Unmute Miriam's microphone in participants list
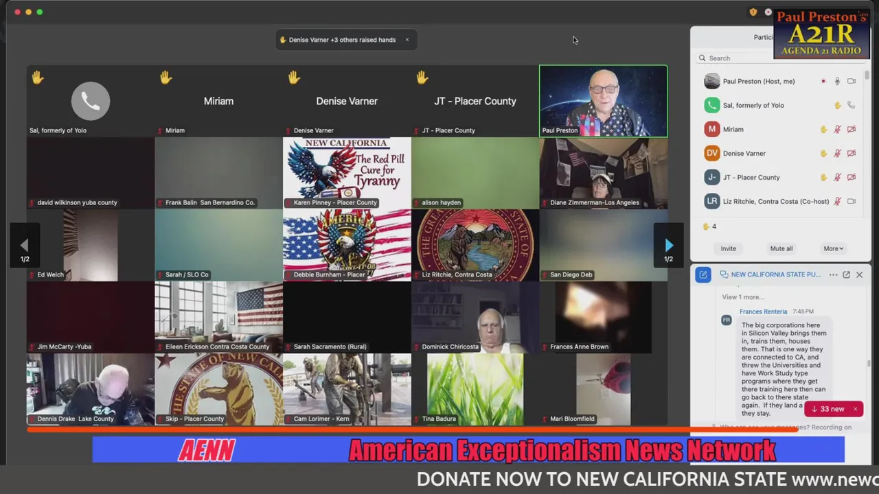The image size is (879, 494). 837,129
